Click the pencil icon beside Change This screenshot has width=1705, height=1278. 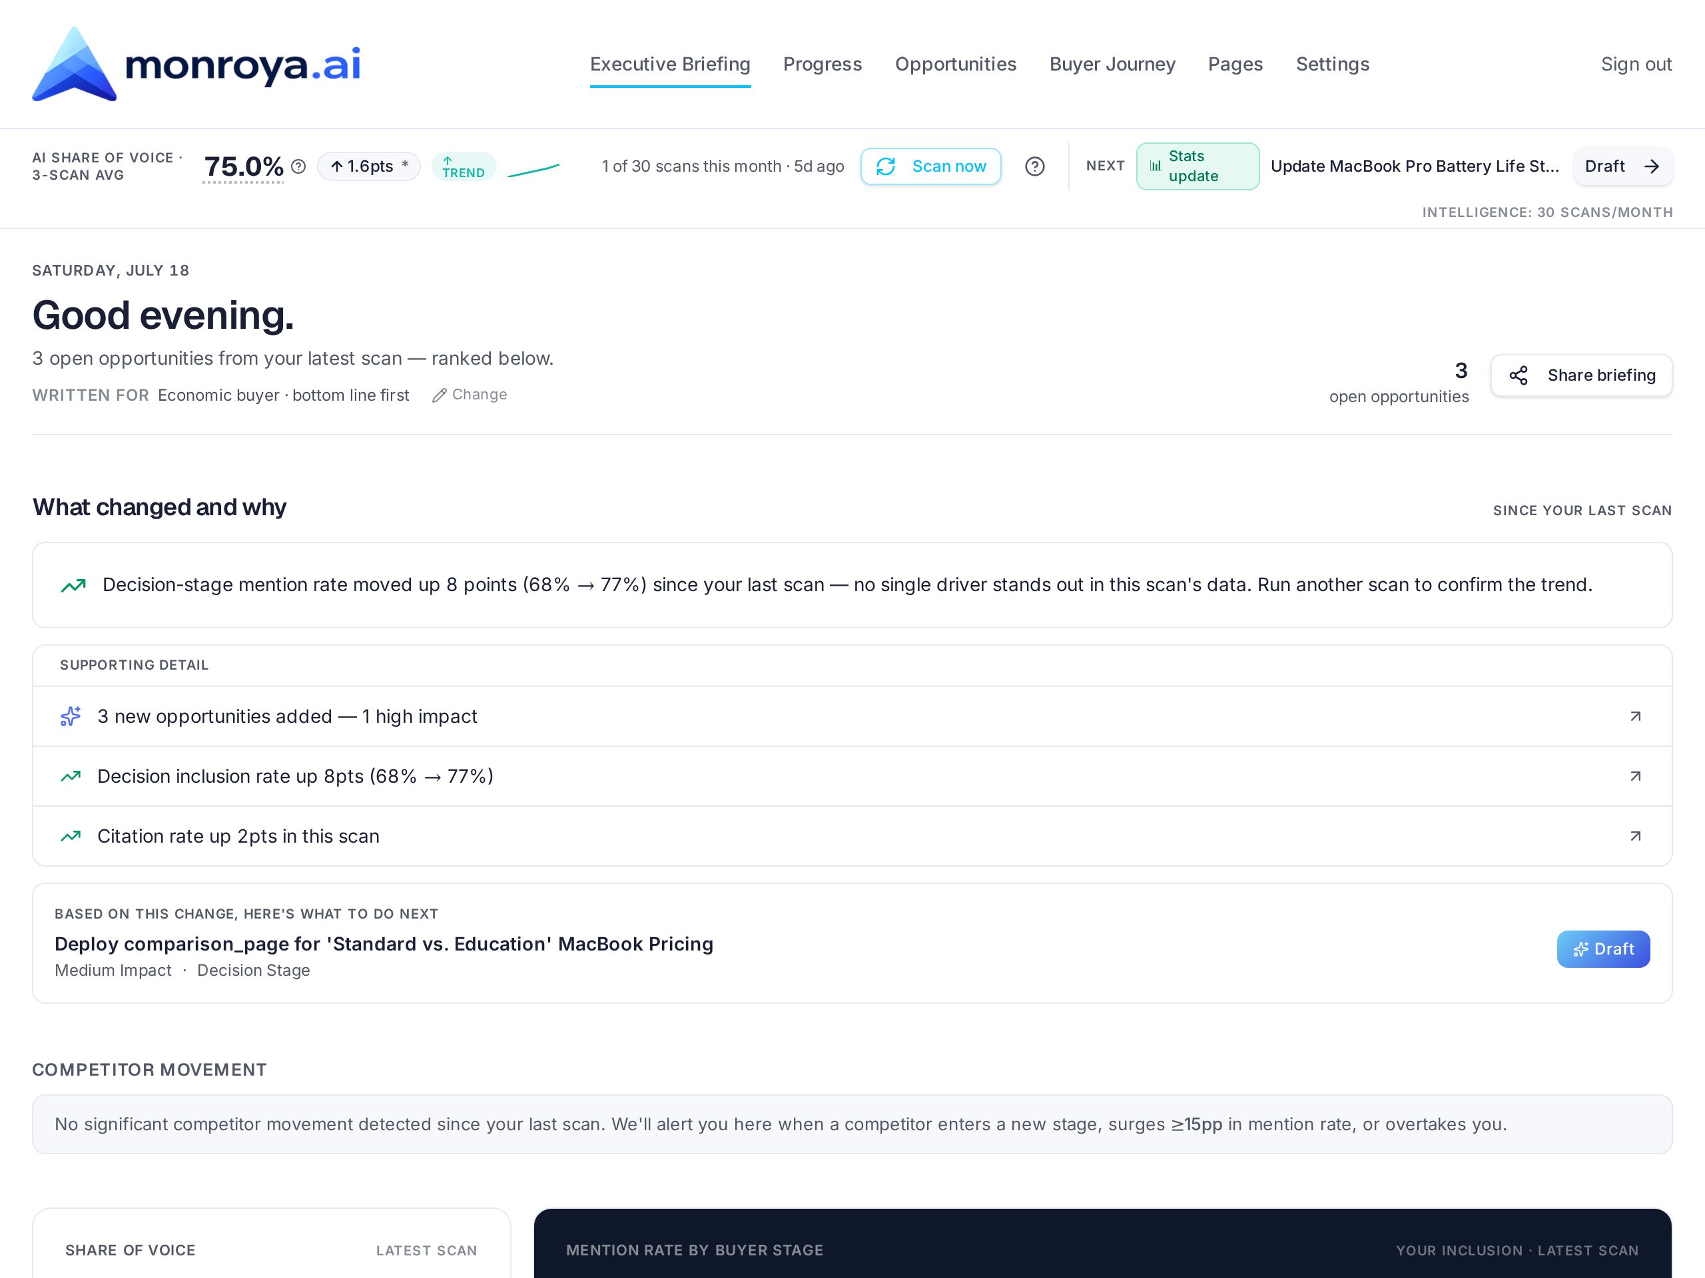[440, 395]
